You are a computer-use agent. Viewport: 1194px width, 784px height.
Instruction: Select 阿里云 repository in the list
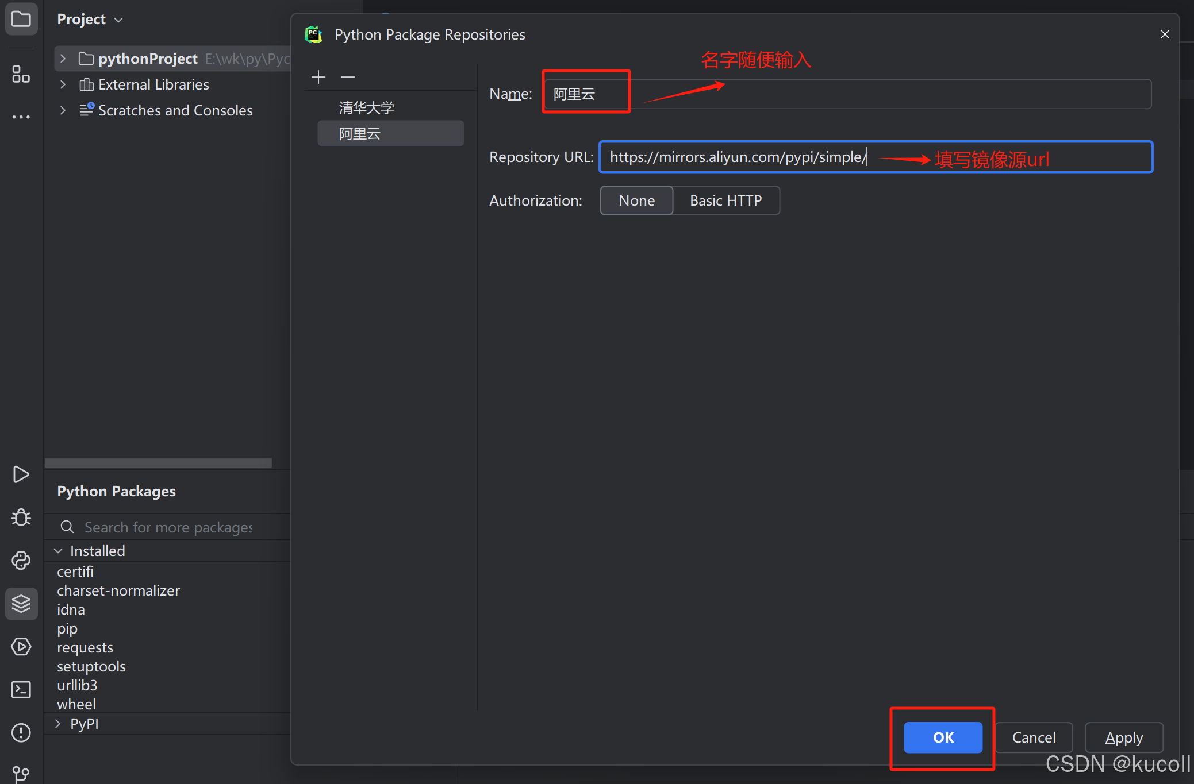point(391,133)
